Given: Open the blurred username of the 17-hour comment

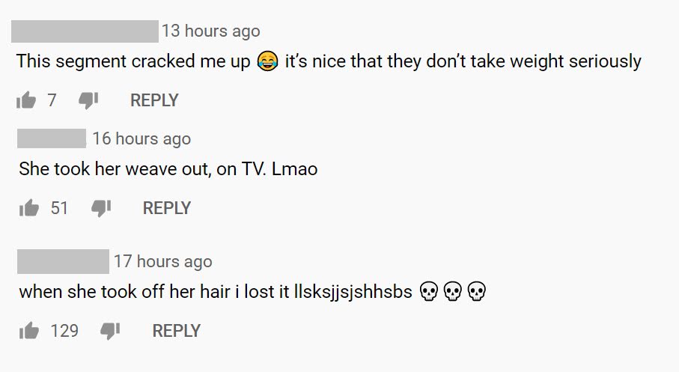Looking at the screenshot, I should click(63, 261).
